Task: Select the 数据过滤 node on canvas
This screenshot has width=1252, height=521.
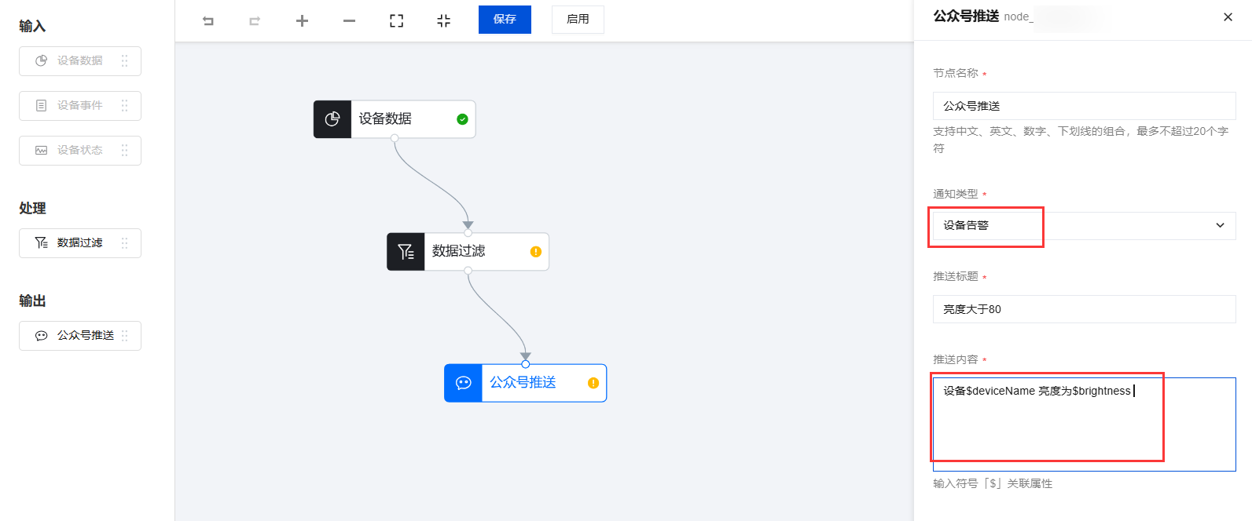Action: coord(468,252)
